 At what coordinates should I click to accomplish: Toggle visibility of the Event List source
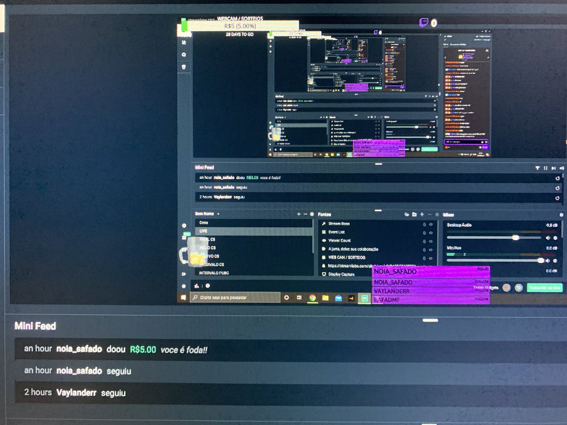(431, 232)
